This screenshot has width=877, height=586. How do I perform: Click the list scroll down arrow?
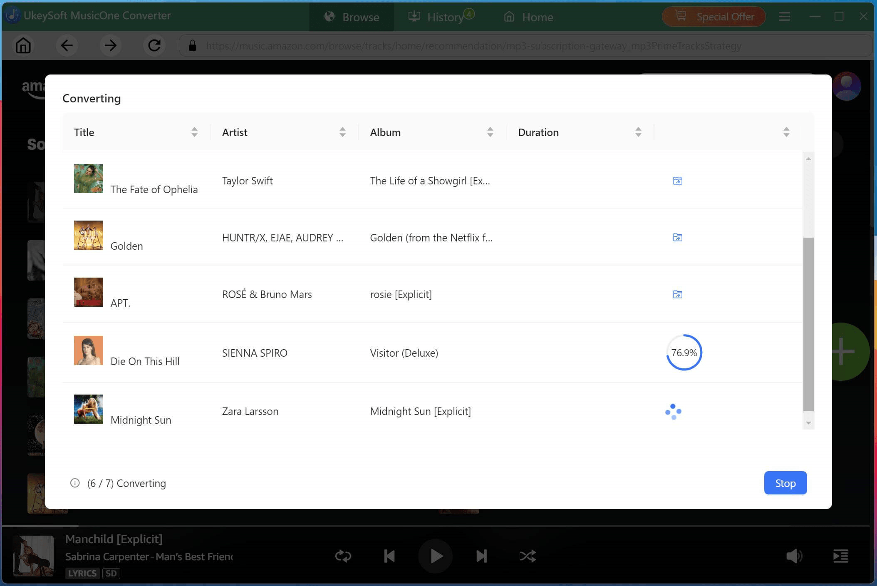tap(808, 423)
